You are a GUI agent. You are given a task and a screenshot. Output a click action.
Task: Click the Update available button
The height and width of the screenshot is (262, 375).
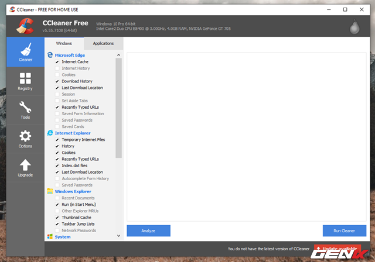tap(337, 249)
